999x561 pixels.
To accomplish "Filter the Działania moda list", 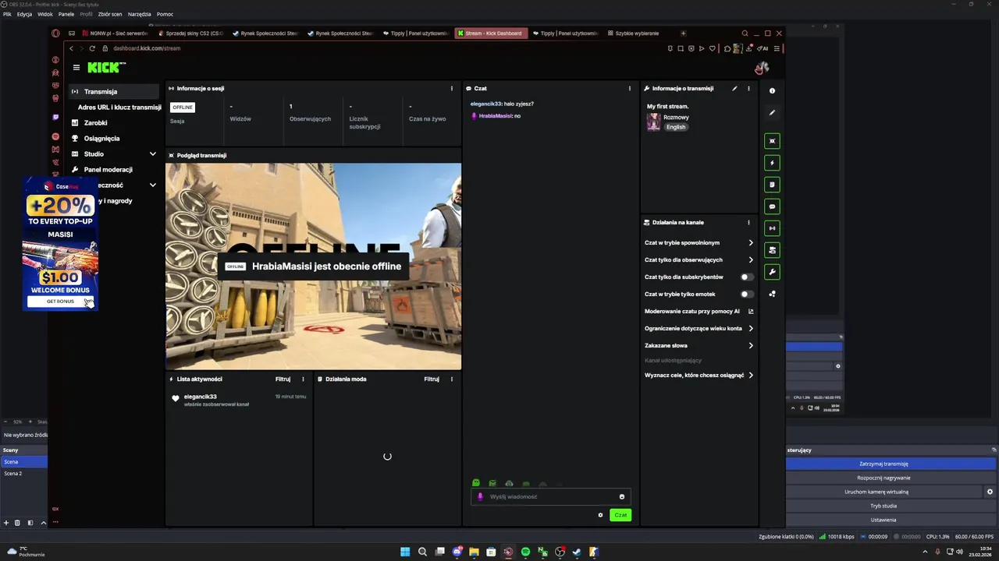I will 432,379.
